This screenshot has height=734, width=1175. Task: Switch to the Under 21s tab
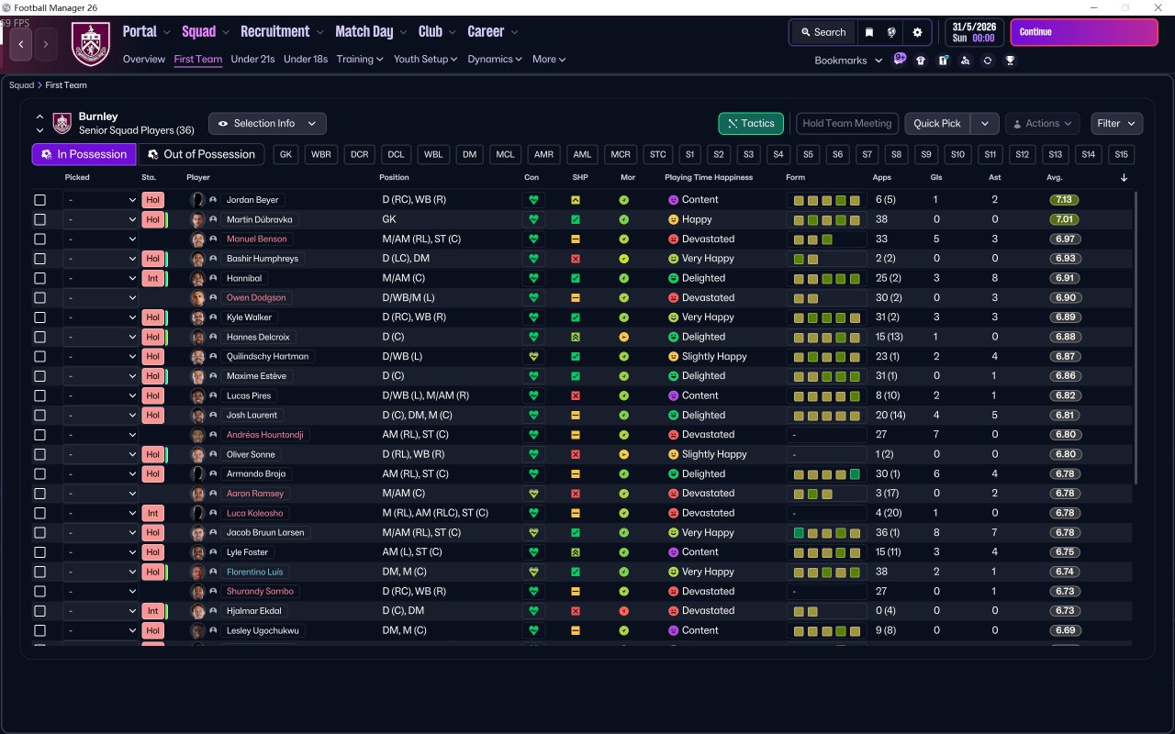click(x=252, y=60)
